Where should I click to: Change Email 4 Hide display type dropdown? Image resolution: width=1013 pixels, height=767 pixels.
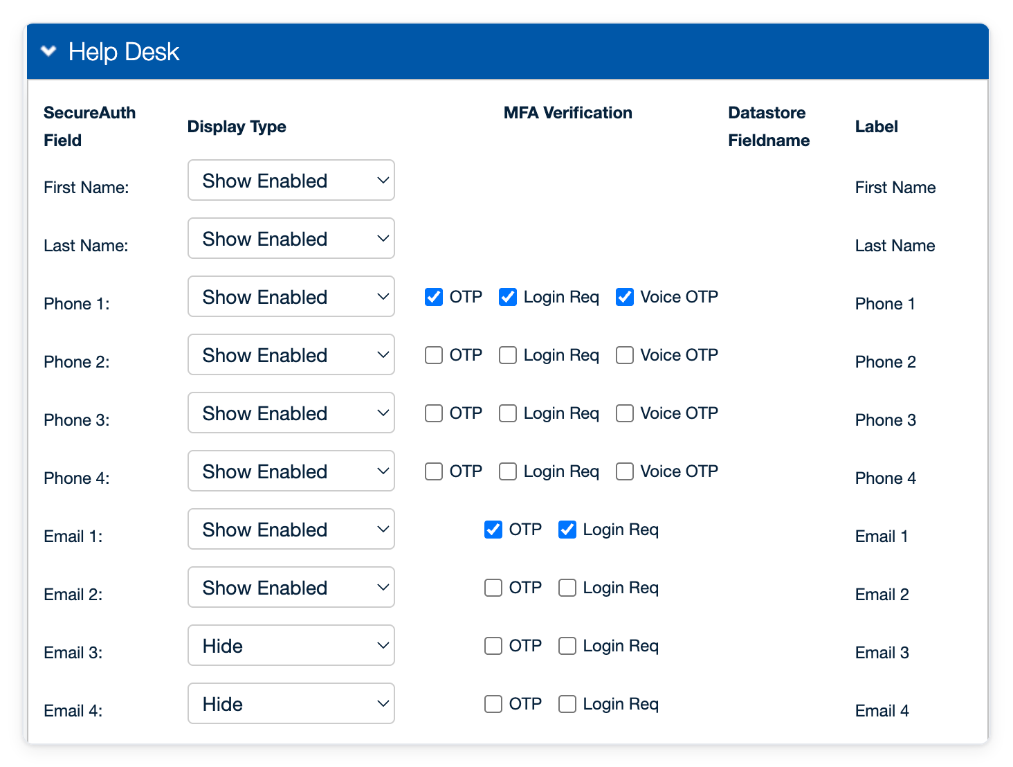pyautogui.click(x=291, y=703)
